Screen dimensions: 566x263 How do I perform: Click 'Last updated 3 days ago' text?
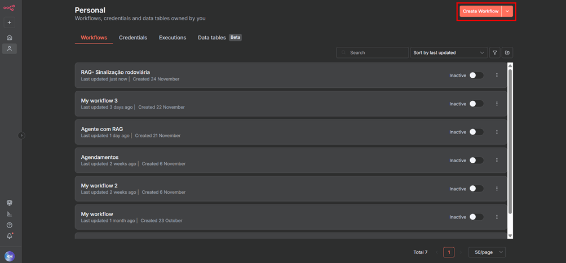coord(107,107)
